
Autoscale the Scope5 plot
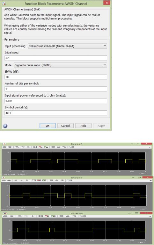(34, 180)
